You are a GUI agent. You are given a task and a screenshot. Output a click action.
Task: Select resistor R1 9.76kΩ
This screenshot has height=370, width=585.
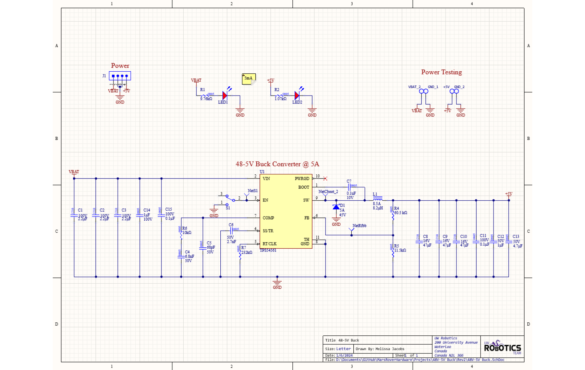pyautogui.click(x=207, y=96)
